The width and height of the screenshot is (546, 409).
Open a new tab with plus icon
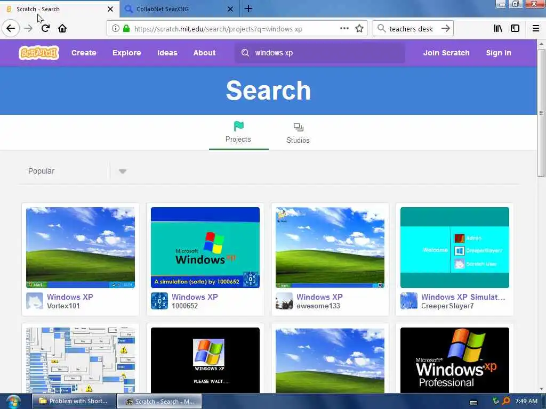[x=248, y=9]
